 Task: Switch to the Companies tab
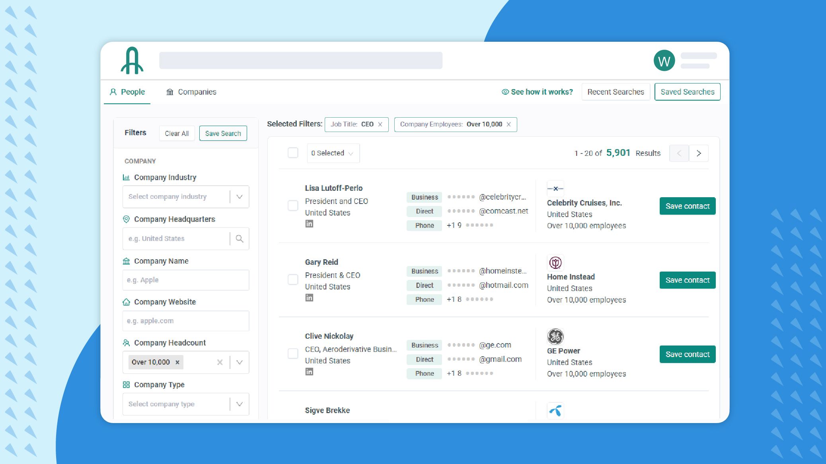coord(191,92)
